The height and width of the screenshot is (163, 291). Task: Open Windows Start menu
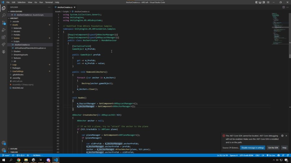[x=4, y=160]
